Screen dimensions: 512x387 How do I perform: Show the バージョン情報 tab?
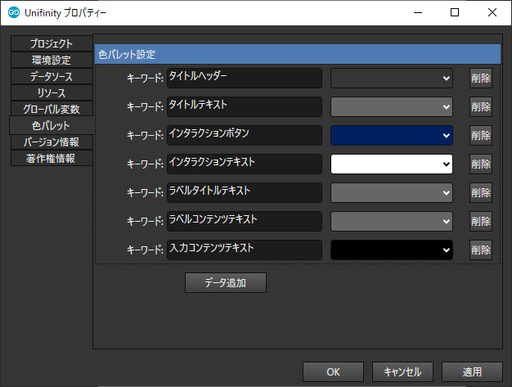click(x=52, y=142)
